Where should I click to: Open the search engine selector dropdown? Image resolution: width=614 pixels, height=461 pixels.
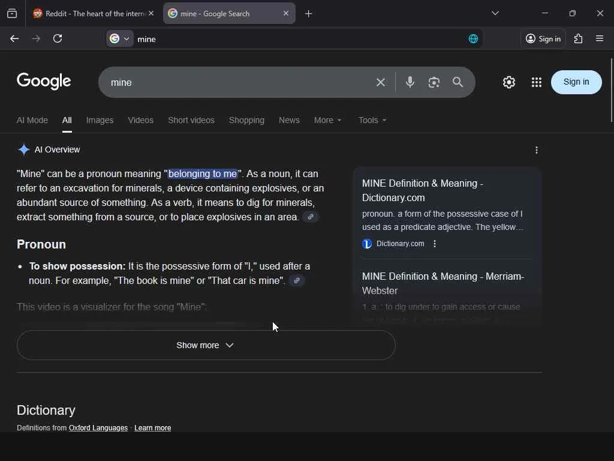coord(119,39)
